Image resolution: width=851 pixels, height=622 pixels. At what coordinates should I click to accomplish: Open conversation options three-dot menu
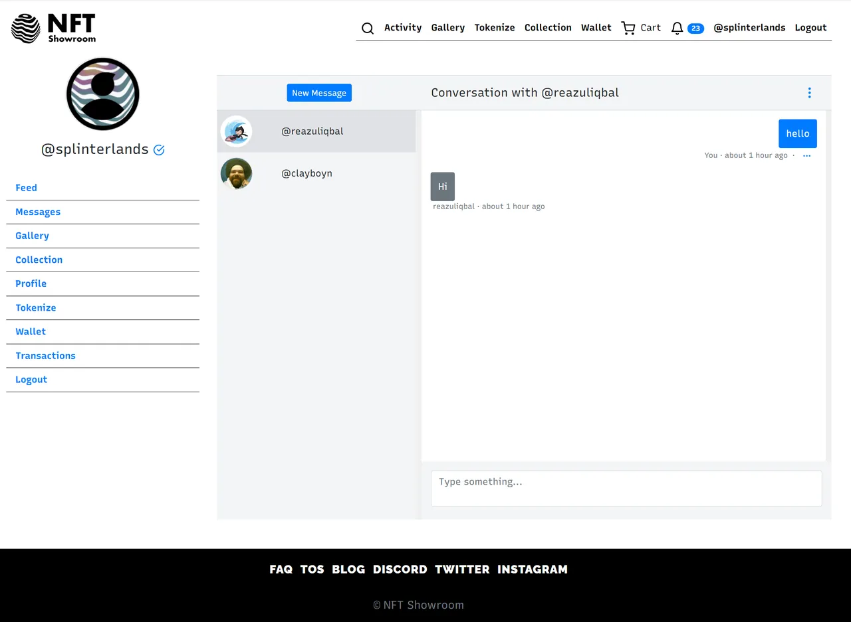(x=809, y=93)
